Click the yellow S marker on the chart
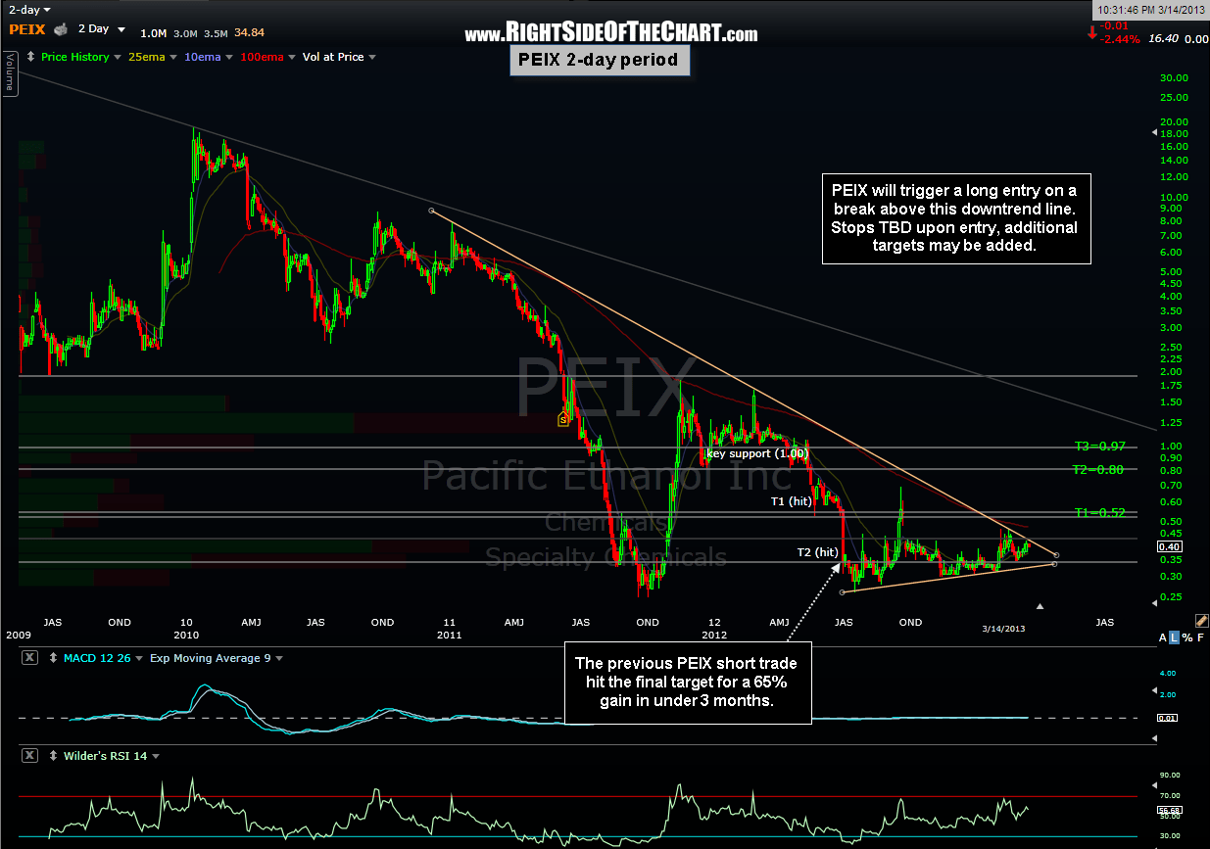This screenshot has height=849, width=1210. 563,420
